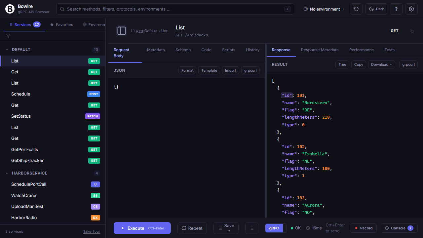Select the SetStatus method

click(x=53, y=116)
